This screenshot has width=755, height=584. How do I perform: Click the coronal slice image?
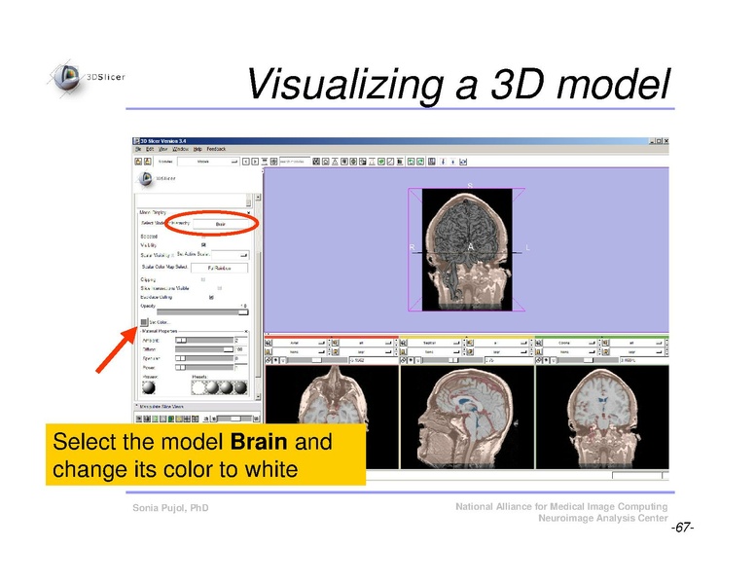pyautogui.click(x=602, y=417)
